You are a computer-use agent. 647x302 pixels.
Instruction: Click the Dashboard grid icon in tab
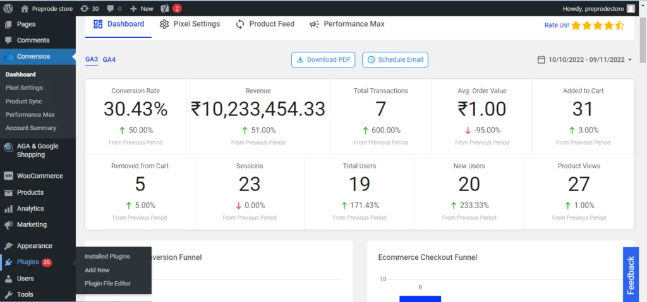(x=98, y=24)
